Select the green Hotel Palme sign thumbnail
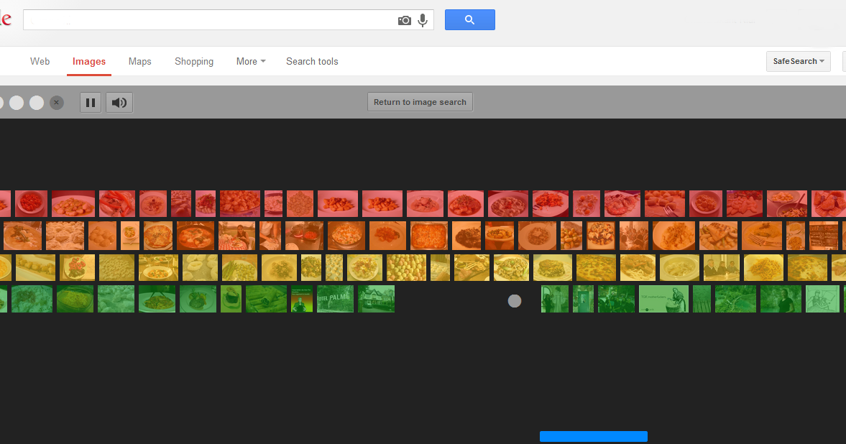Screen dimensions: 846x444 [x=335, y=299]
